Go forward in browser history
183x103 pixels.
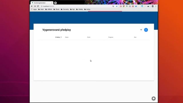35,6
